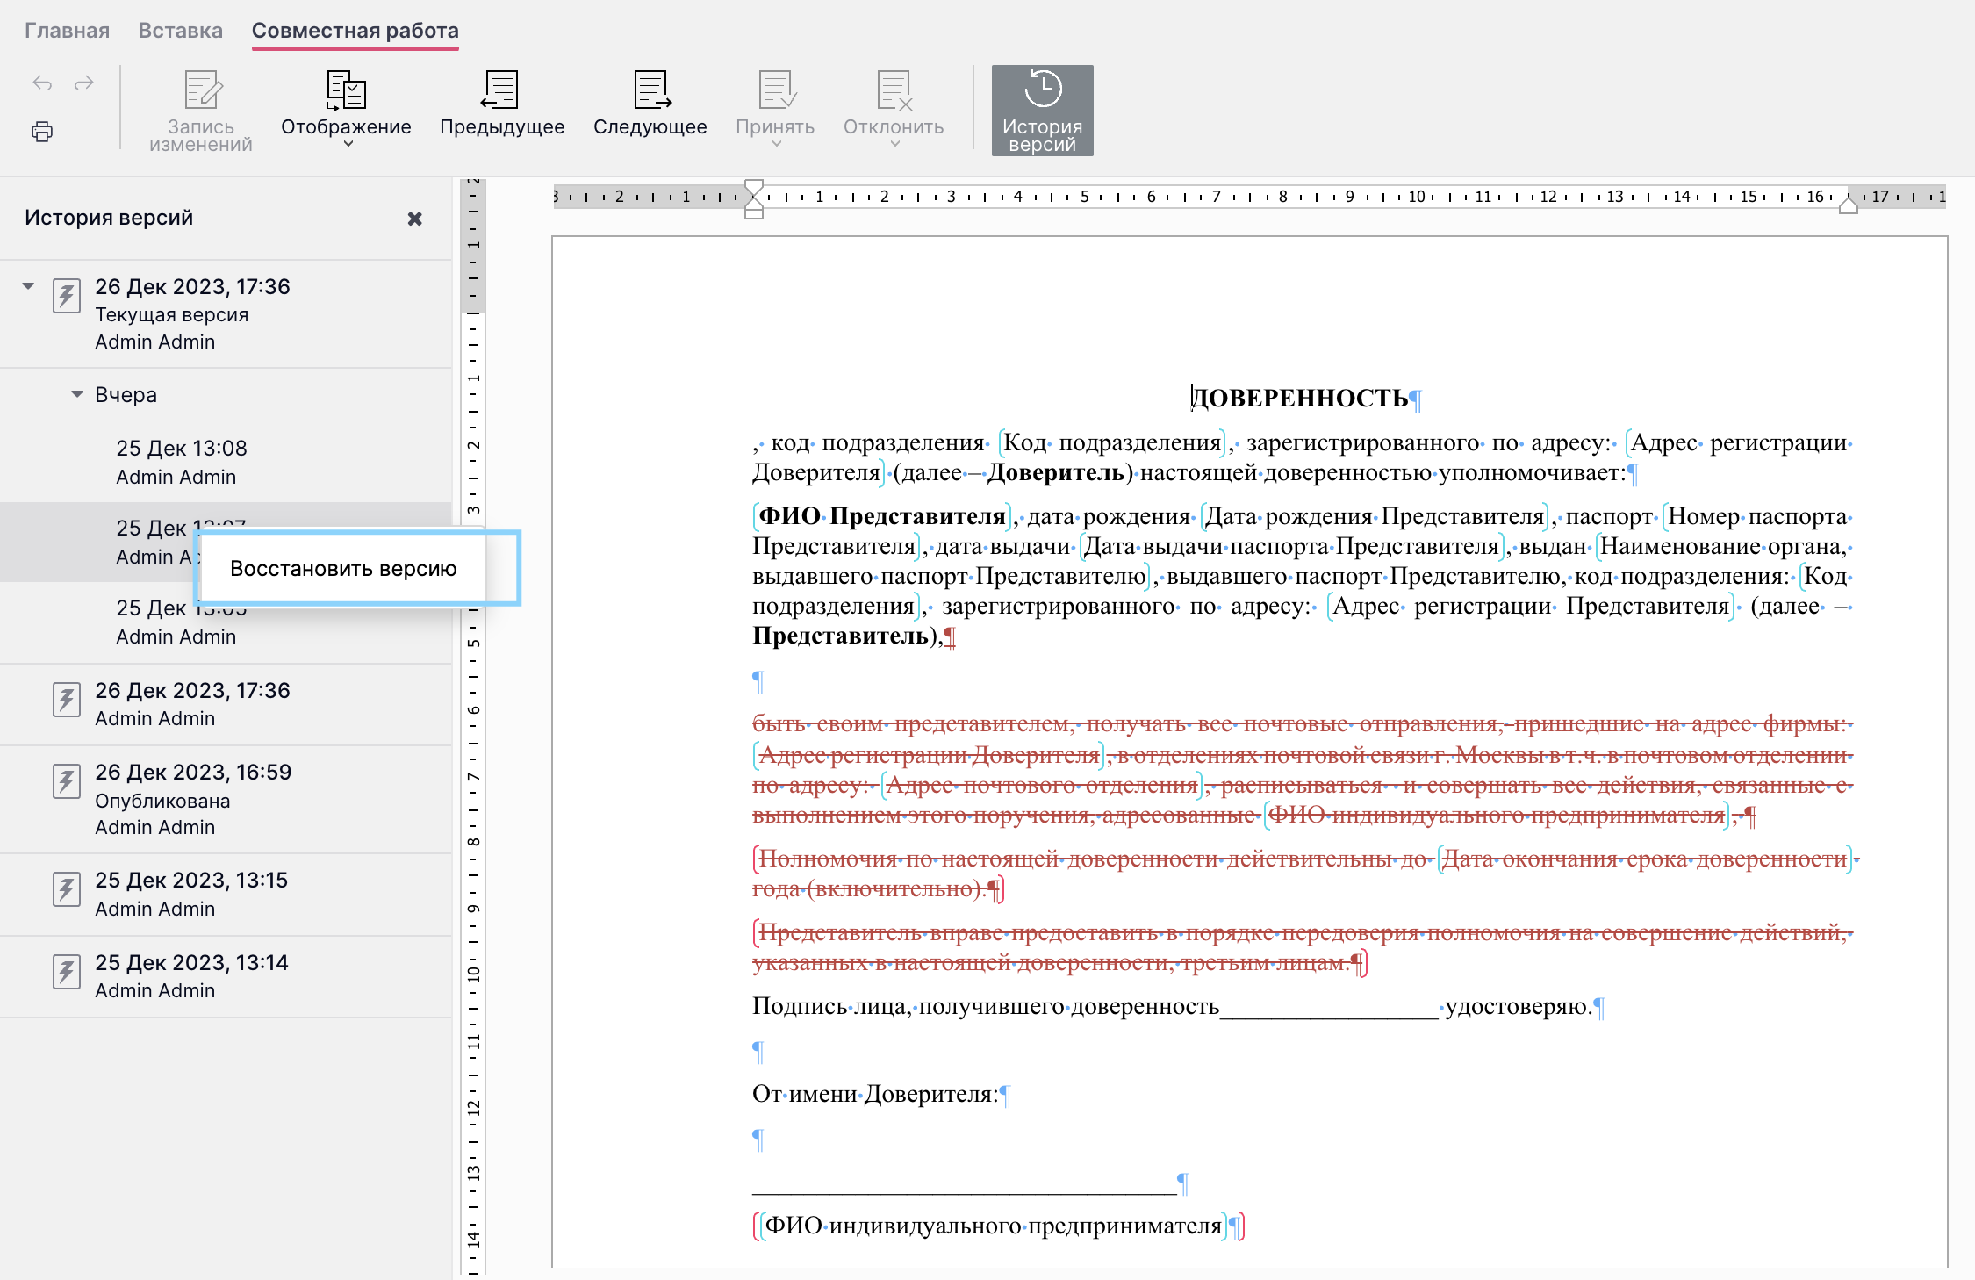Toggle the История версий toolbar button

[1043, 111]
